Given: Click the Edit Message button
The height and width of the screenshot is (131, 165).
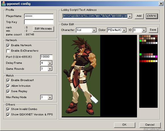Looking at the screenshot, I should point(44,29).
